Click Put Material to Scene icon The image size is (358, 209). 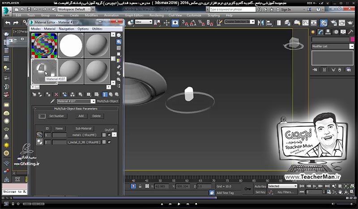click(x=40, y=94)
